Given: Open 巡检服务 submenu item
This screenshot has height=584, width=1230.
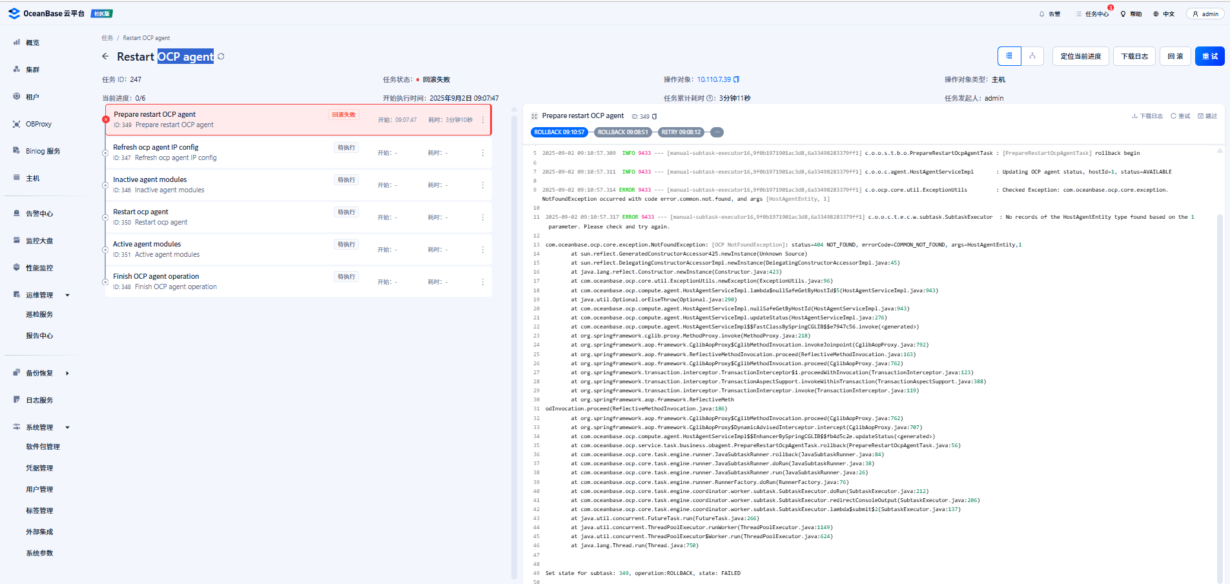Looking at the screenshot, I should 39,314.
